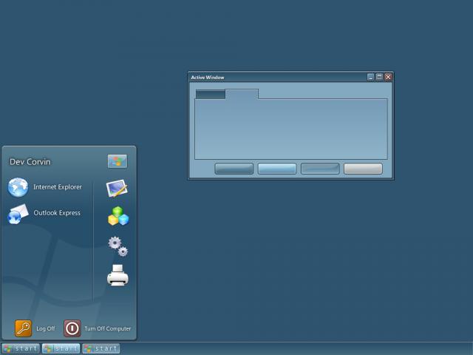Open the gears control panel icon
Image resolution: width=473 pixels, height=355 pixels.
point(118,246)
